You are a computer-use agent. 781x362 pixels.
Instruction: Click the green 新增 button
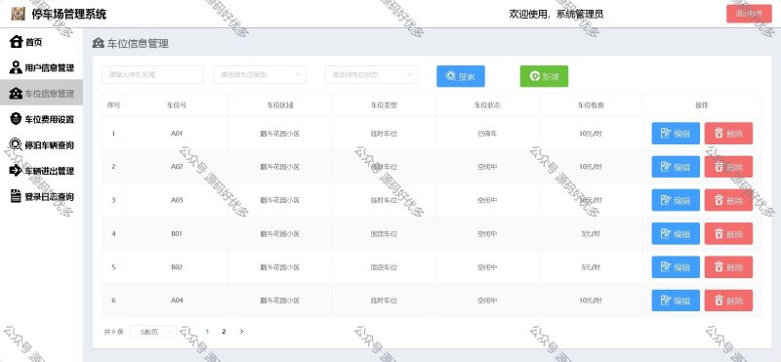tap(544, 76)
